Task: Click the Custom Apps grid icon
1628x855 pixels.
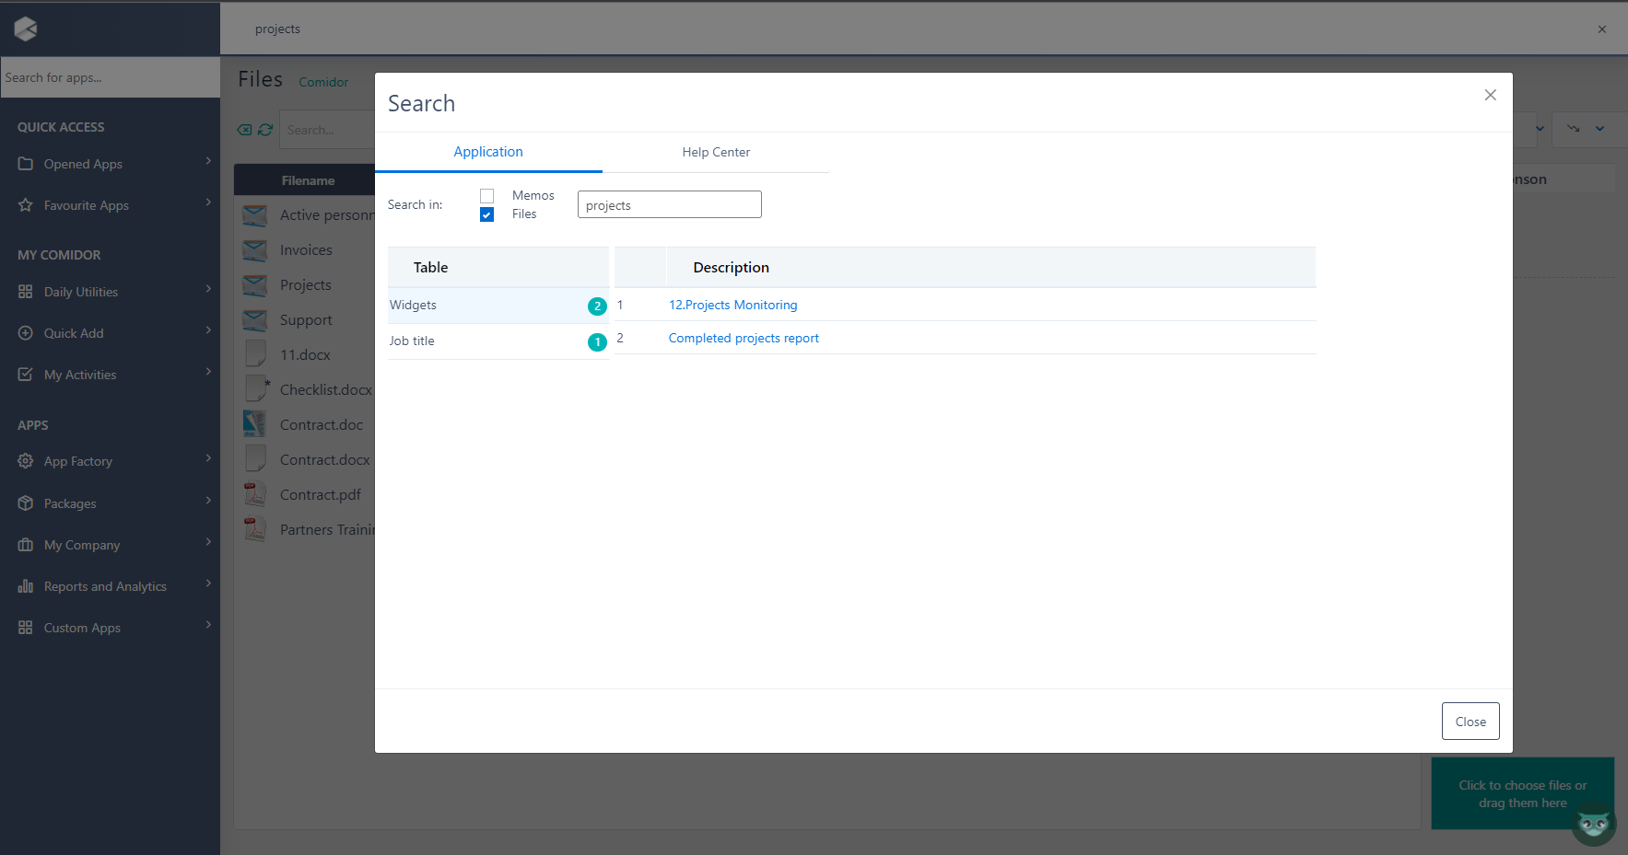Action: pos(26,628)
